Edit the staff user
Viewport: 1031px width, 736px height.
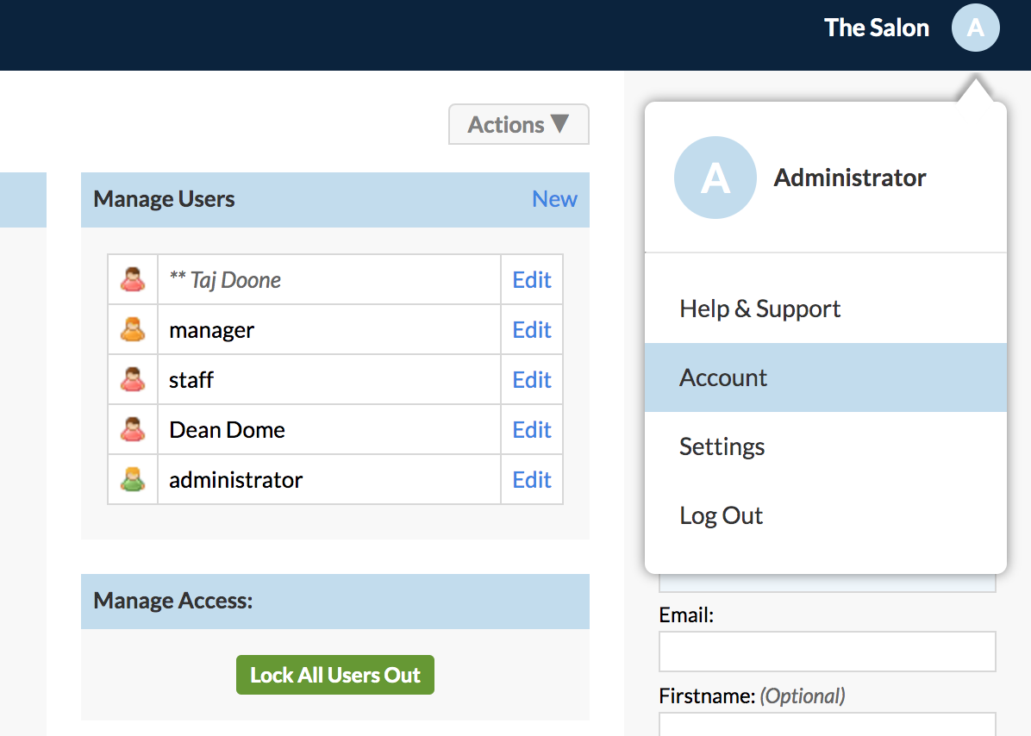pos(532,380)
